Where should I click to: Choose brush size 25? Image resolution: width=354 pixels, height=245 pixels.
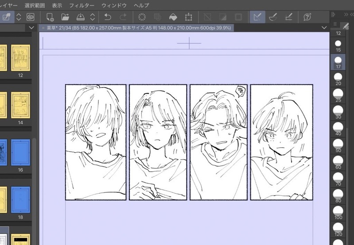[338, 96]
